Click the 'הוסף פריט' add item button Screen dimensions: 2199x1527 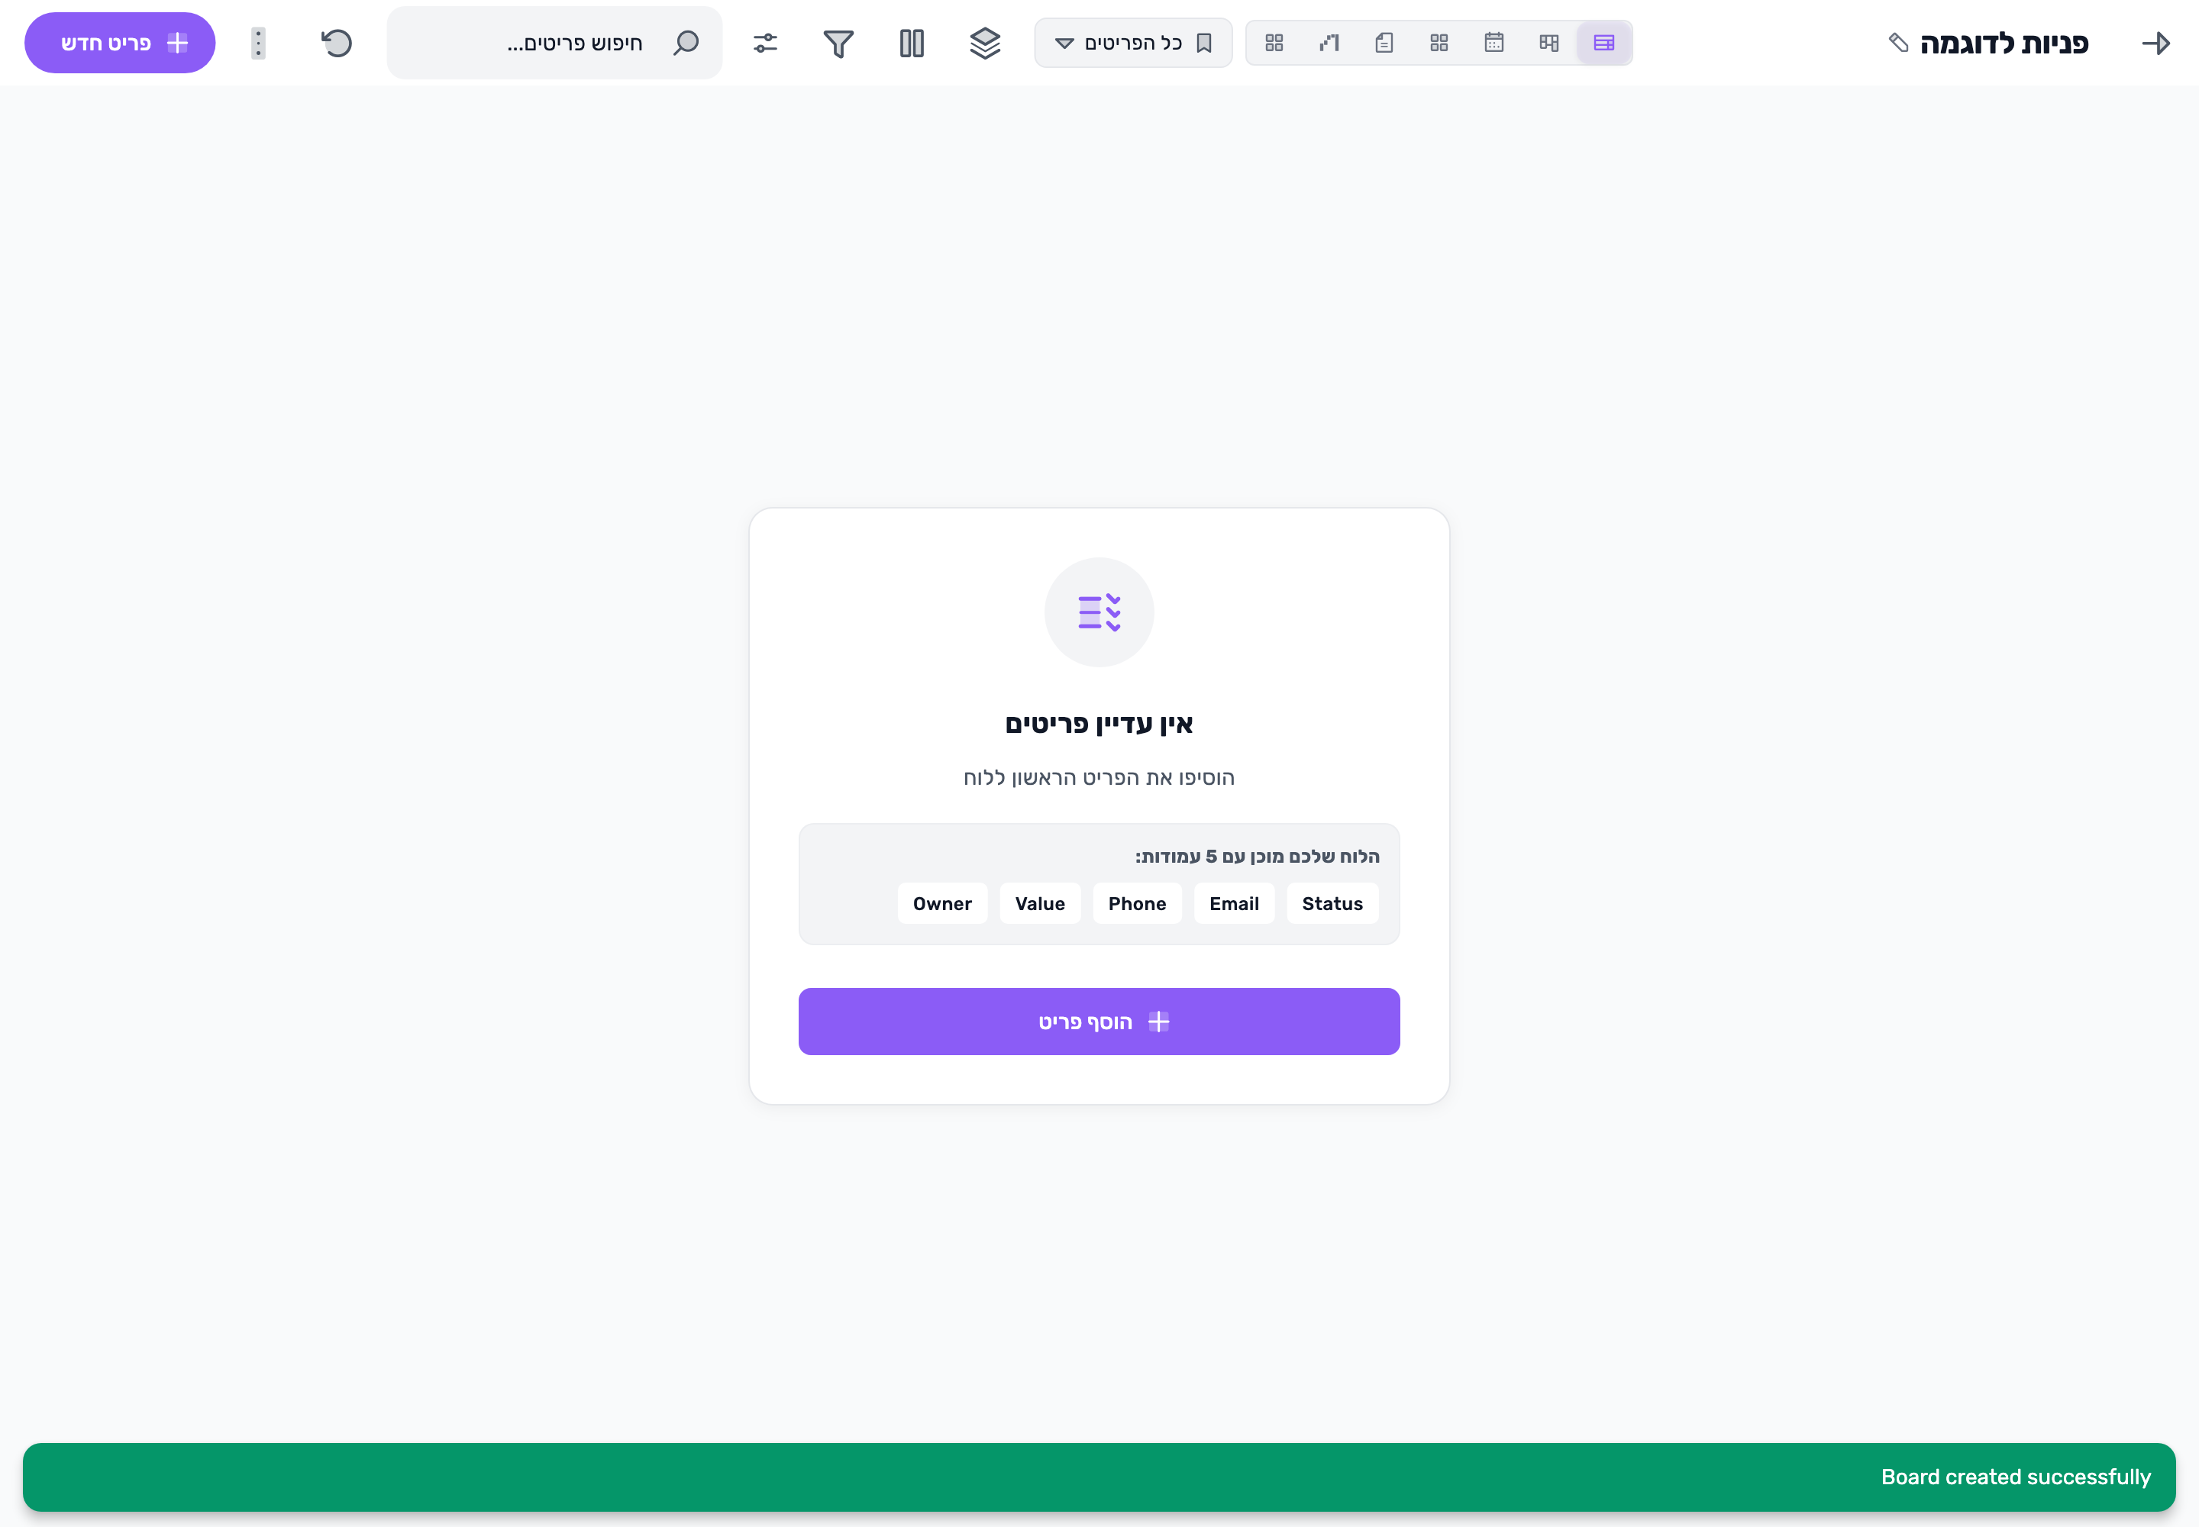coord(1099,1022)
